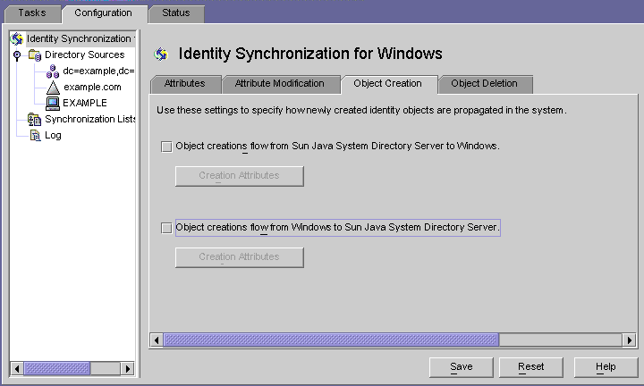The width and height of the screenshot is (644, 386).
Task: Click the dc=example,dc= directory icon
Action: [53, 71]
